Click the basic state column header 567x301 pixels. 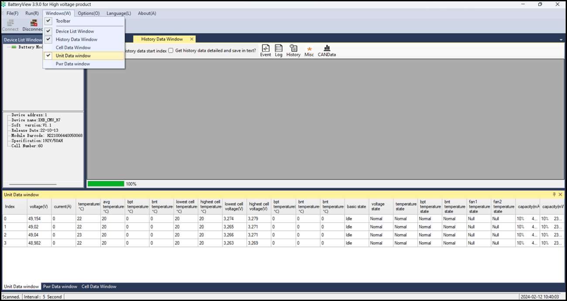(357, 206)
